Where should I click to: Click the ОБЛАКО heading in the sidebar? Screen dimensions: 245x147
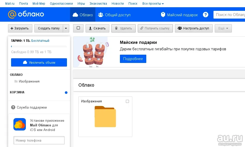pyautogui.click(x=16, y=75)
